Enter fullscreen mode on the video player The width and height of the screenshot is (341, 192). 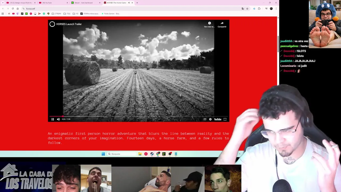(x=225, y=119)
